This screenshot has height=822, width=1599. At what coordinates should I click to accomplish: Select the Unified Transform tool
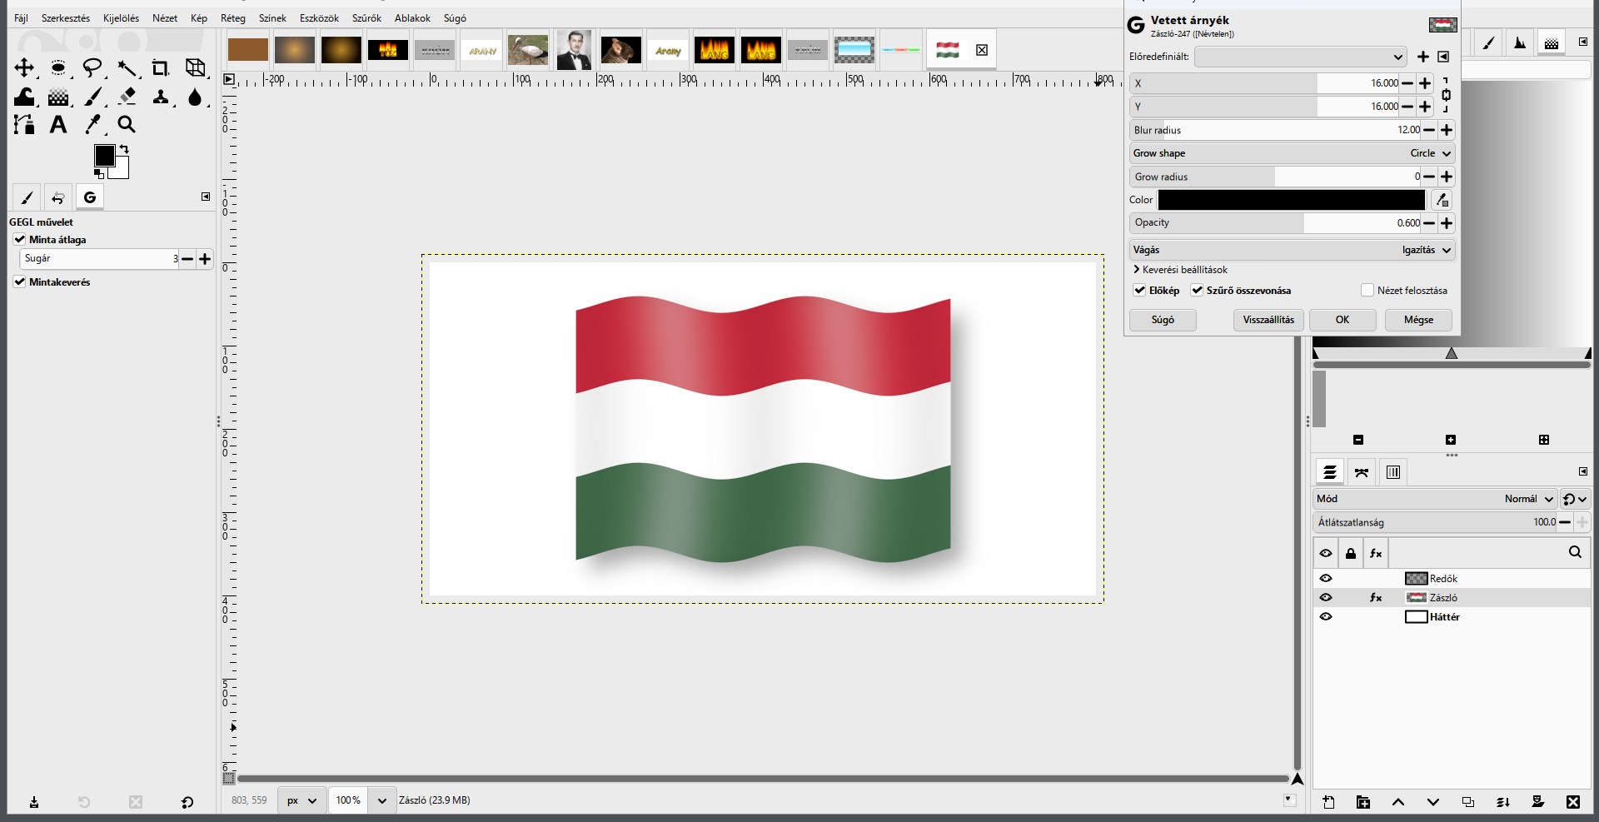(x=195, y=67)
